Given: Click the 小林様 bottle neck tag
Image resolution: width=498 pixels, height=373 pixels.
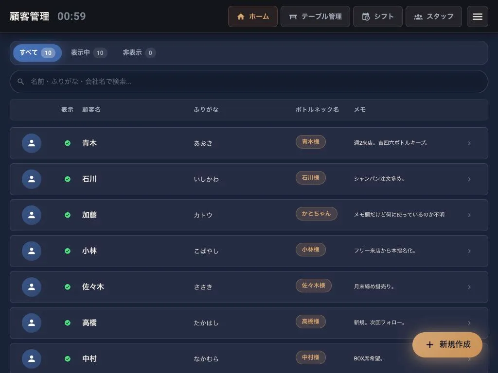Looking at the screenshot, I should tap(310, 250).
